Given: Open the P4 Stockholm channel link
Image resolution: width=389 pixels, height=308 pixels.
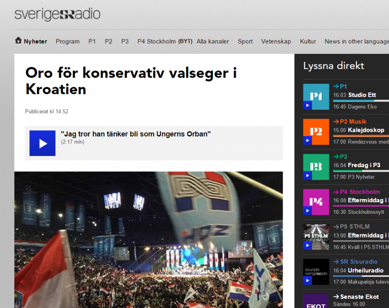Looking at the screenshot, I should coord(357,192).
